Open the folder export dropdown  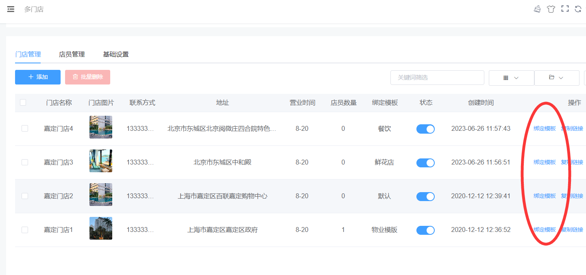click(556, 78)
